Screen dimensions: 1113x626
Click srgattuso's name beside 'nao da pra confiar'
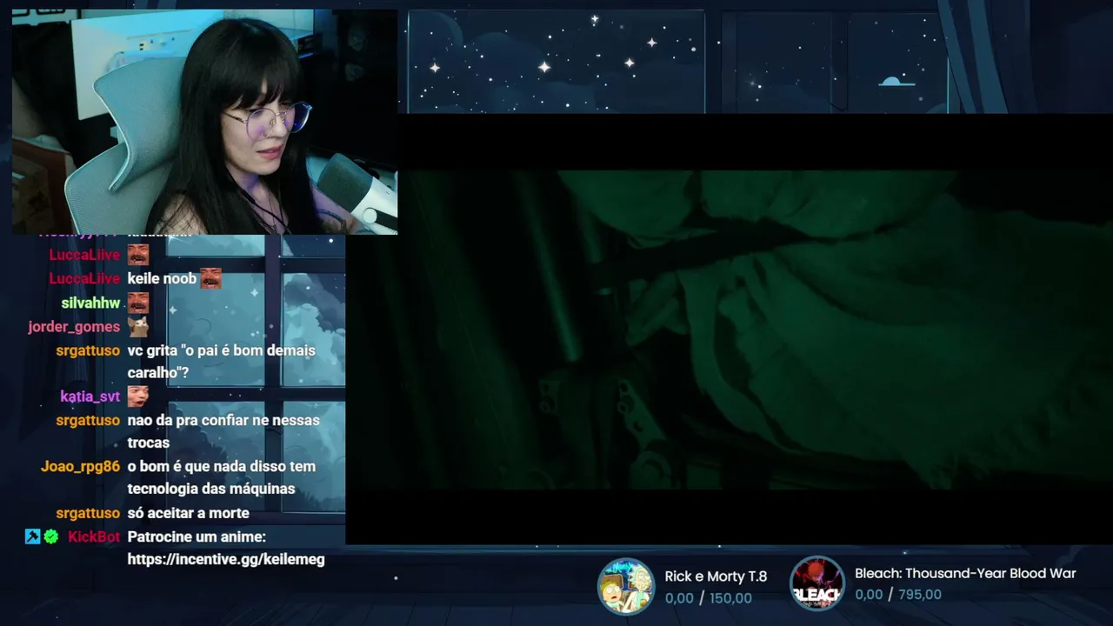click(88, 420)
